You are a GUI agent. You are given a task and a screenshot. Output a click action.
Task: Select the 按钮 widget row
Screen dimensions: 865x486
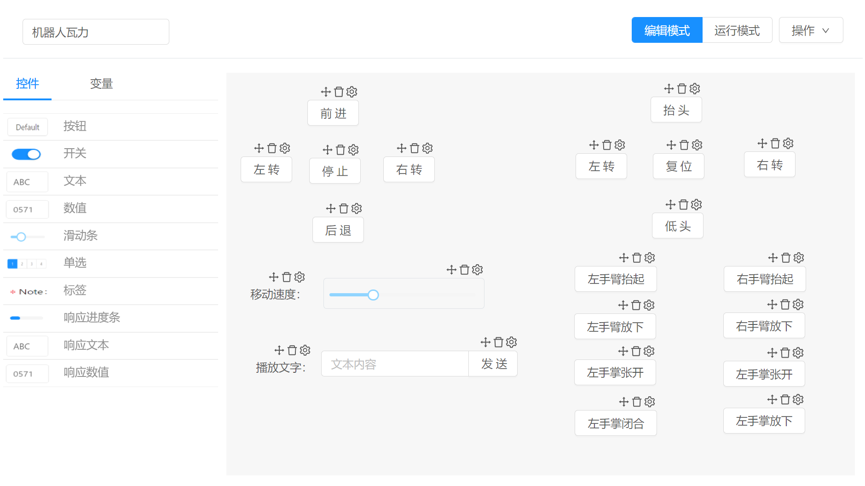pos(110,127)
